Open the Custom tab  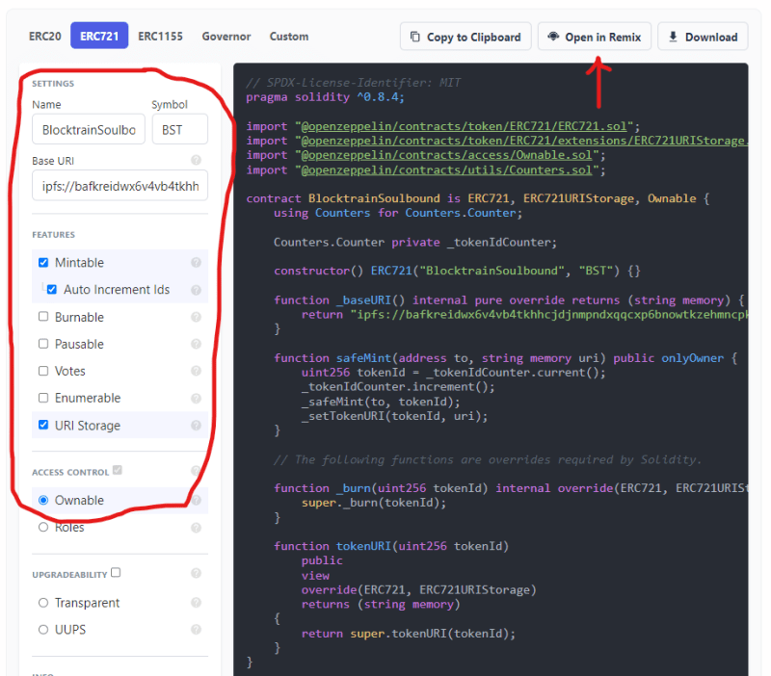tap(289, 37)
